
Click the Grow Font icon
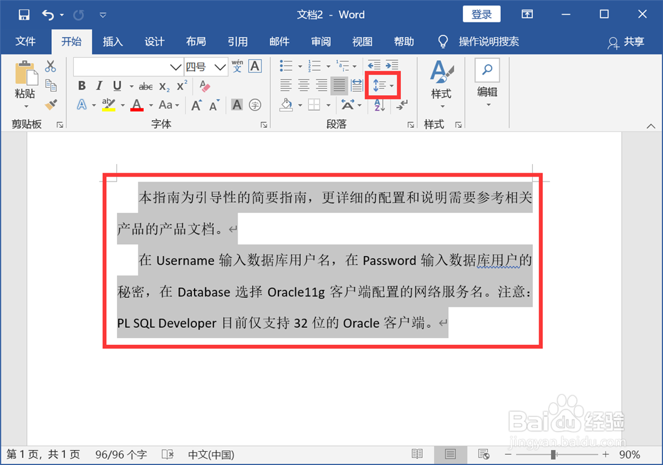(196, 105)
